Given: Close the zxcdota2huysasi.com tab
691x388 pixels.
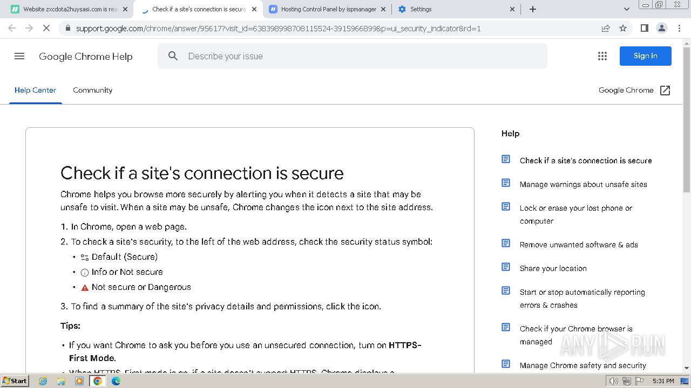Looking at the screenshot, I should click(125, 9).
